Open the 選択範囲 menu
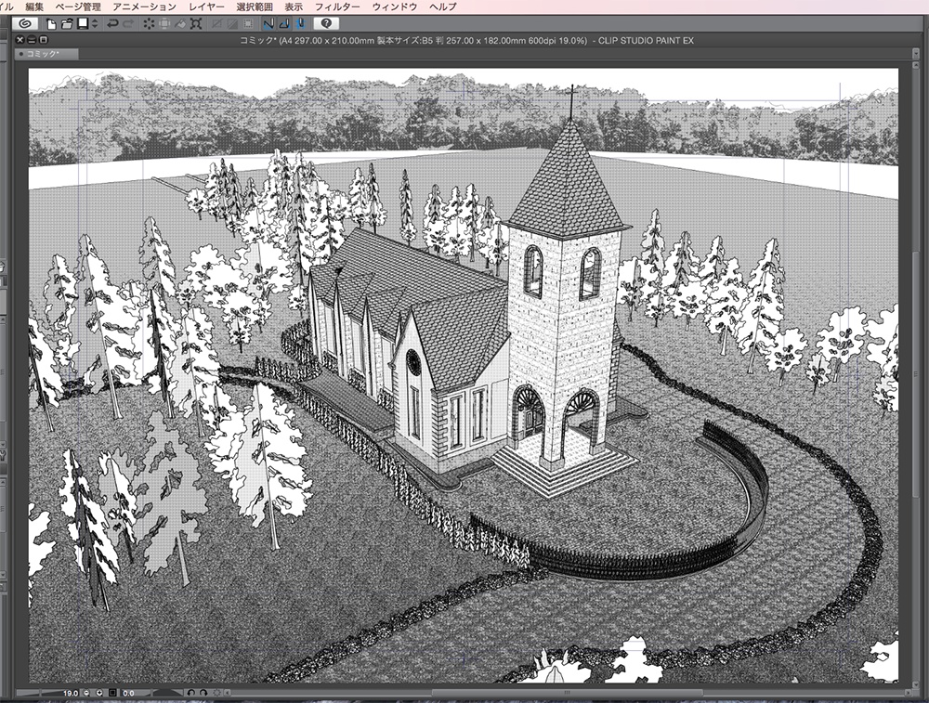 coord(255,7)
